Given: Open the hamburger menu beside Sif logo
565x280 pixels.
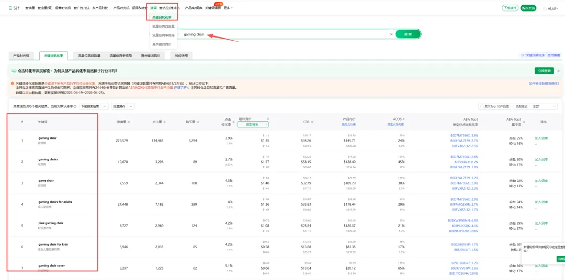Looking at the screenshot, I should click(x=10, y=8).
